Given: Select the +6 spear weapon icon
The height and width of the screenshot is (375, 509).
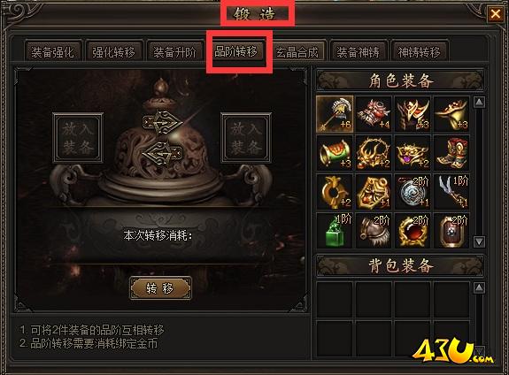Looking at the screenshot, I should click(335, 114).
